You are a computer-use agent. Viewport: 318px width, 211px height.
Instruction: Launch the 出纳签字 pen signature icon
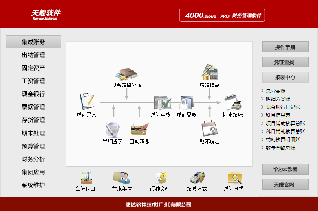pos(113,129)
